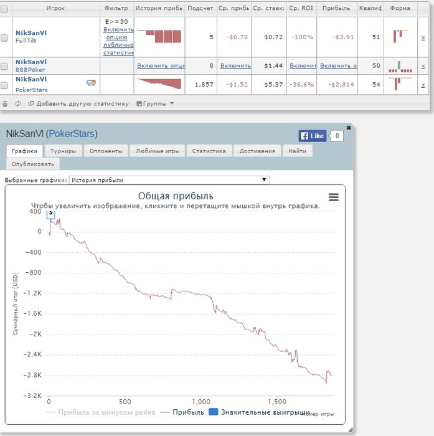Viewport: 434px width, 436px height.
Task: Sort by the История прибыли column header
Action: coord(159,8)
